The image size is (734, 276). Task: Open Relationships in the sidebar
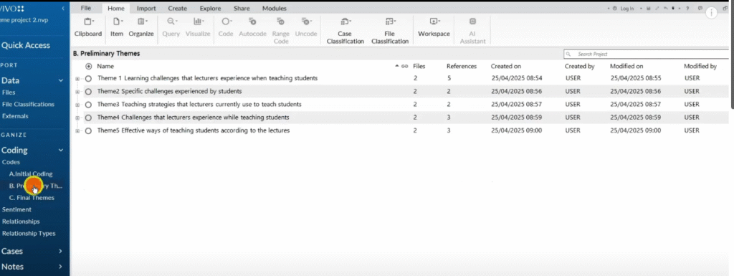pos(21,222)
